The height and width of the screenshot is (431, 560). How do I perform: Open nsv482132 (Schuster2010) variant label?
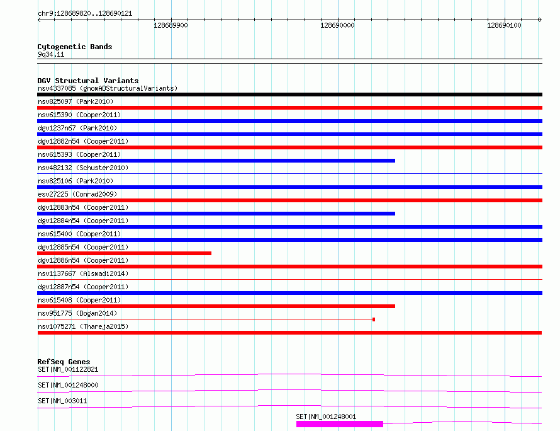point(83,168)
